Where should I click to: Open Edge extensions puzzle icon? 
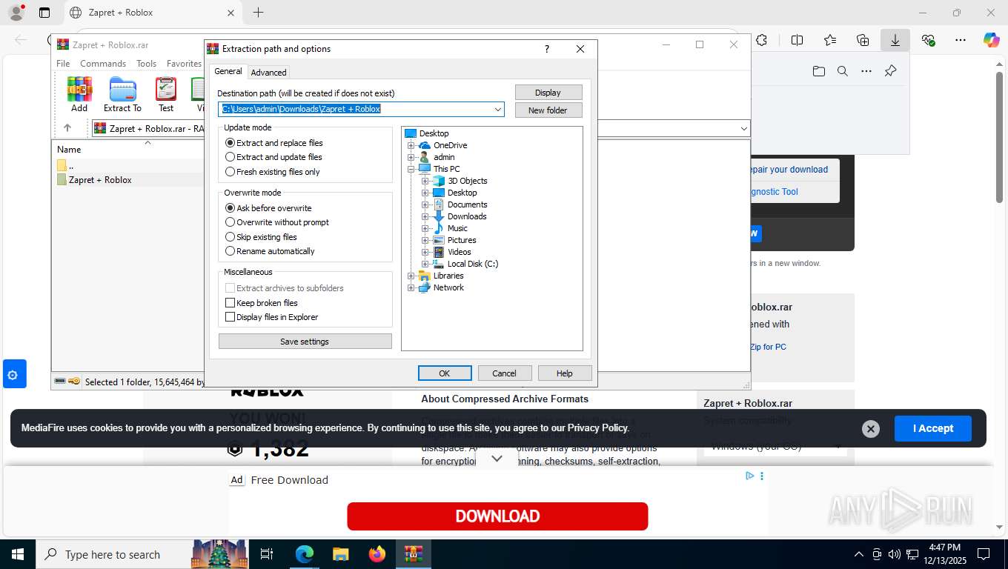(761, 41)
